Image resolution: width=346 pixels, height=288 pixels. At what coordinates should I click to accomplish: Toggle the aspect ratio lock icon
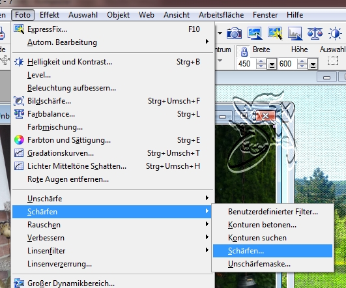244,52
